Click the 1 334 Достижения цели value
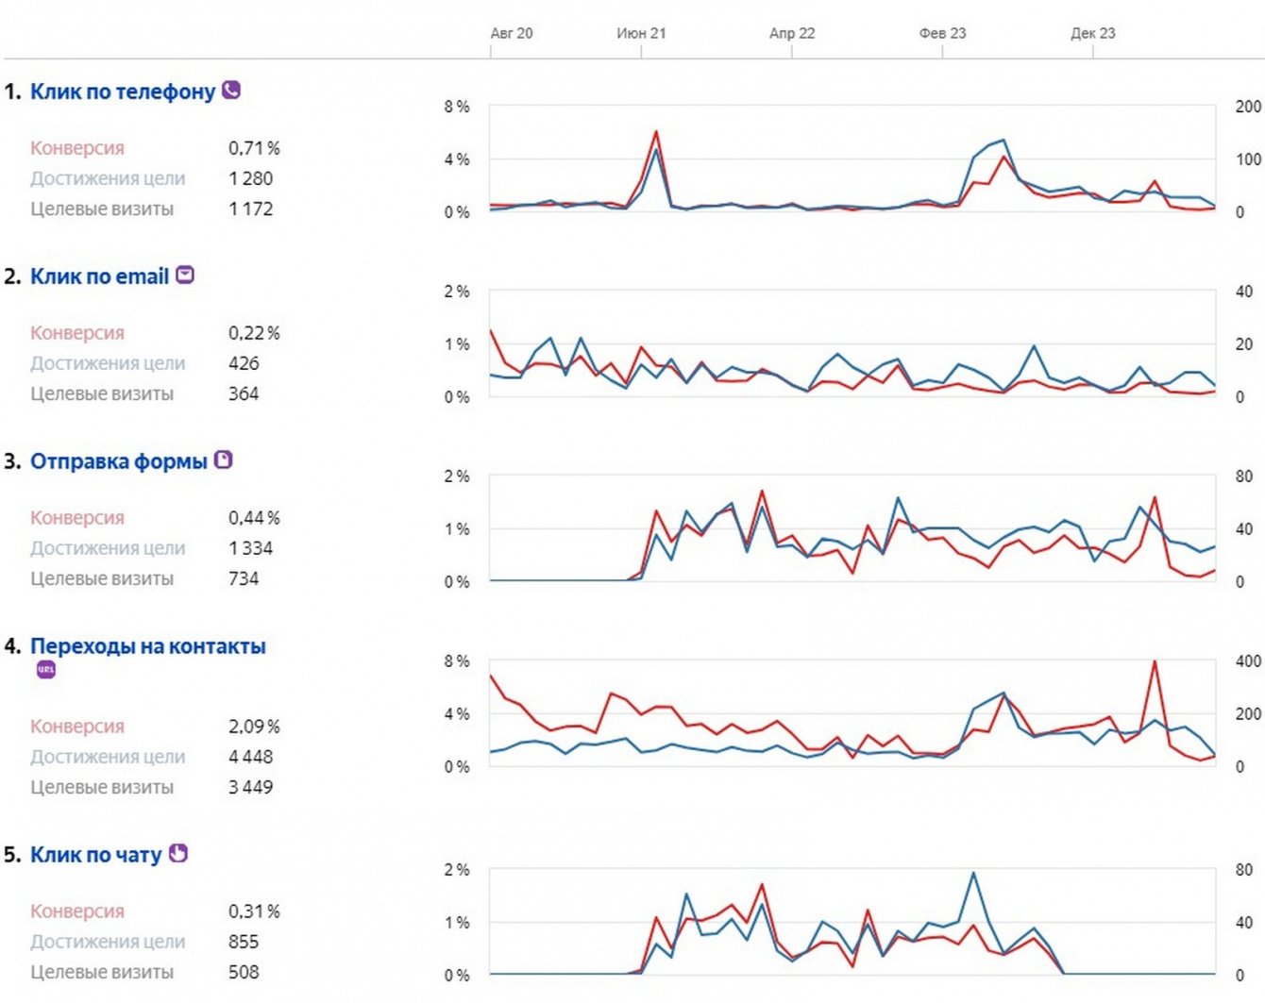Viewport: 1265px width, 1003px height. click(250, 548)
